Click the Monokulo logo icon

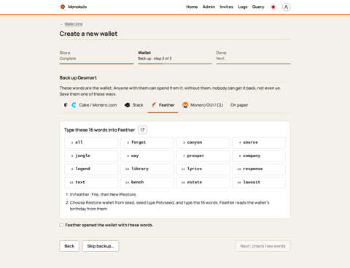click(x=63, y=7)
